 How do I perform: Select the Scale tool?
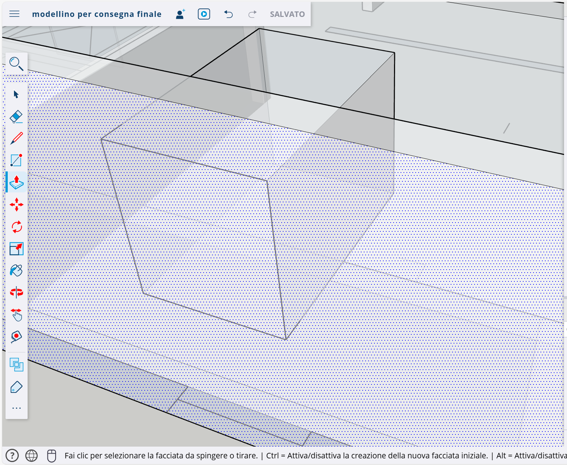[16, 249]
